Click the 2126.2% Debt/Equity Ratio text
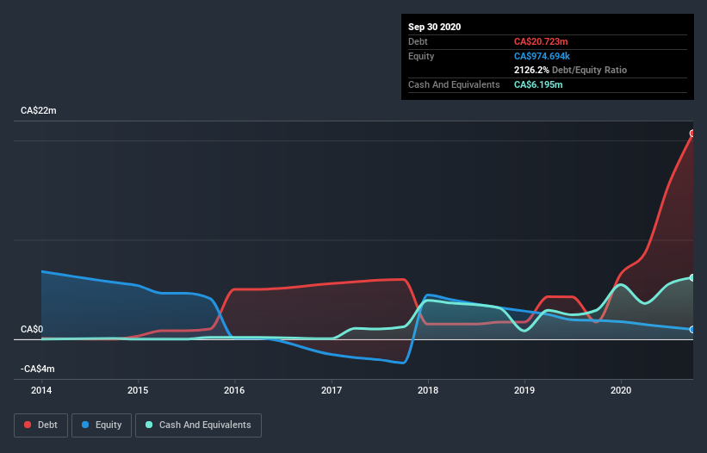Image resolution: width=707 pixels, height=453 pixels. (x=570, y=71)
